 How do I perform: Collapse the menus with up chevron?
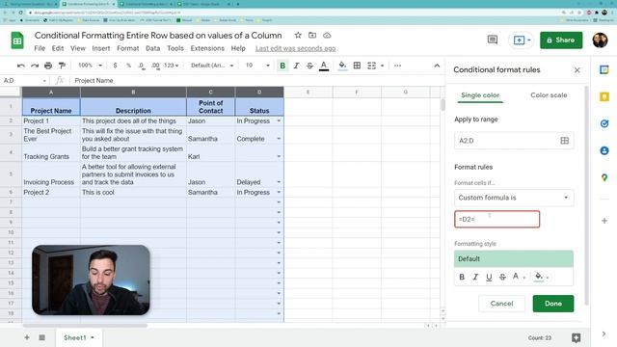click(x=437, y=66)
